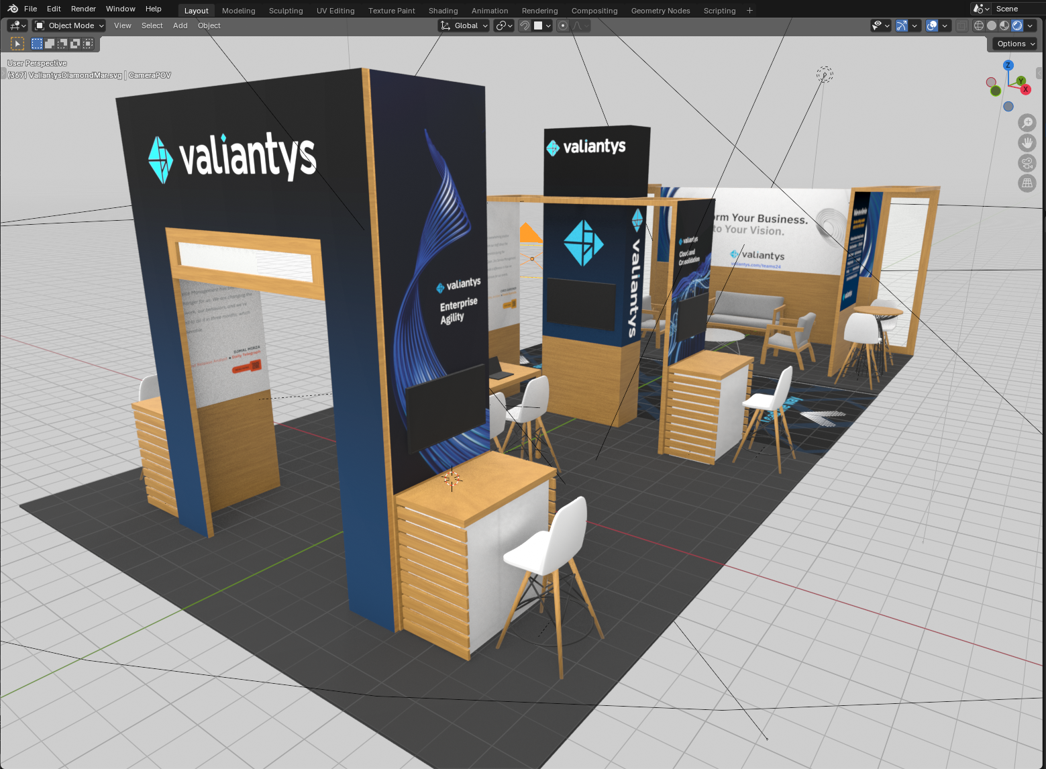Toggle proportional editing
The height and width of the screenshot is (769, 1046).
pos(563,25)
